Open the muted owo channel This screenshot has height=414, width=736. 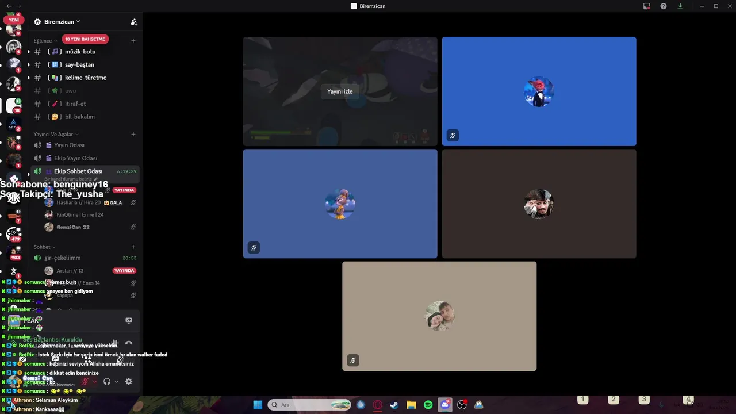(85, 91)
